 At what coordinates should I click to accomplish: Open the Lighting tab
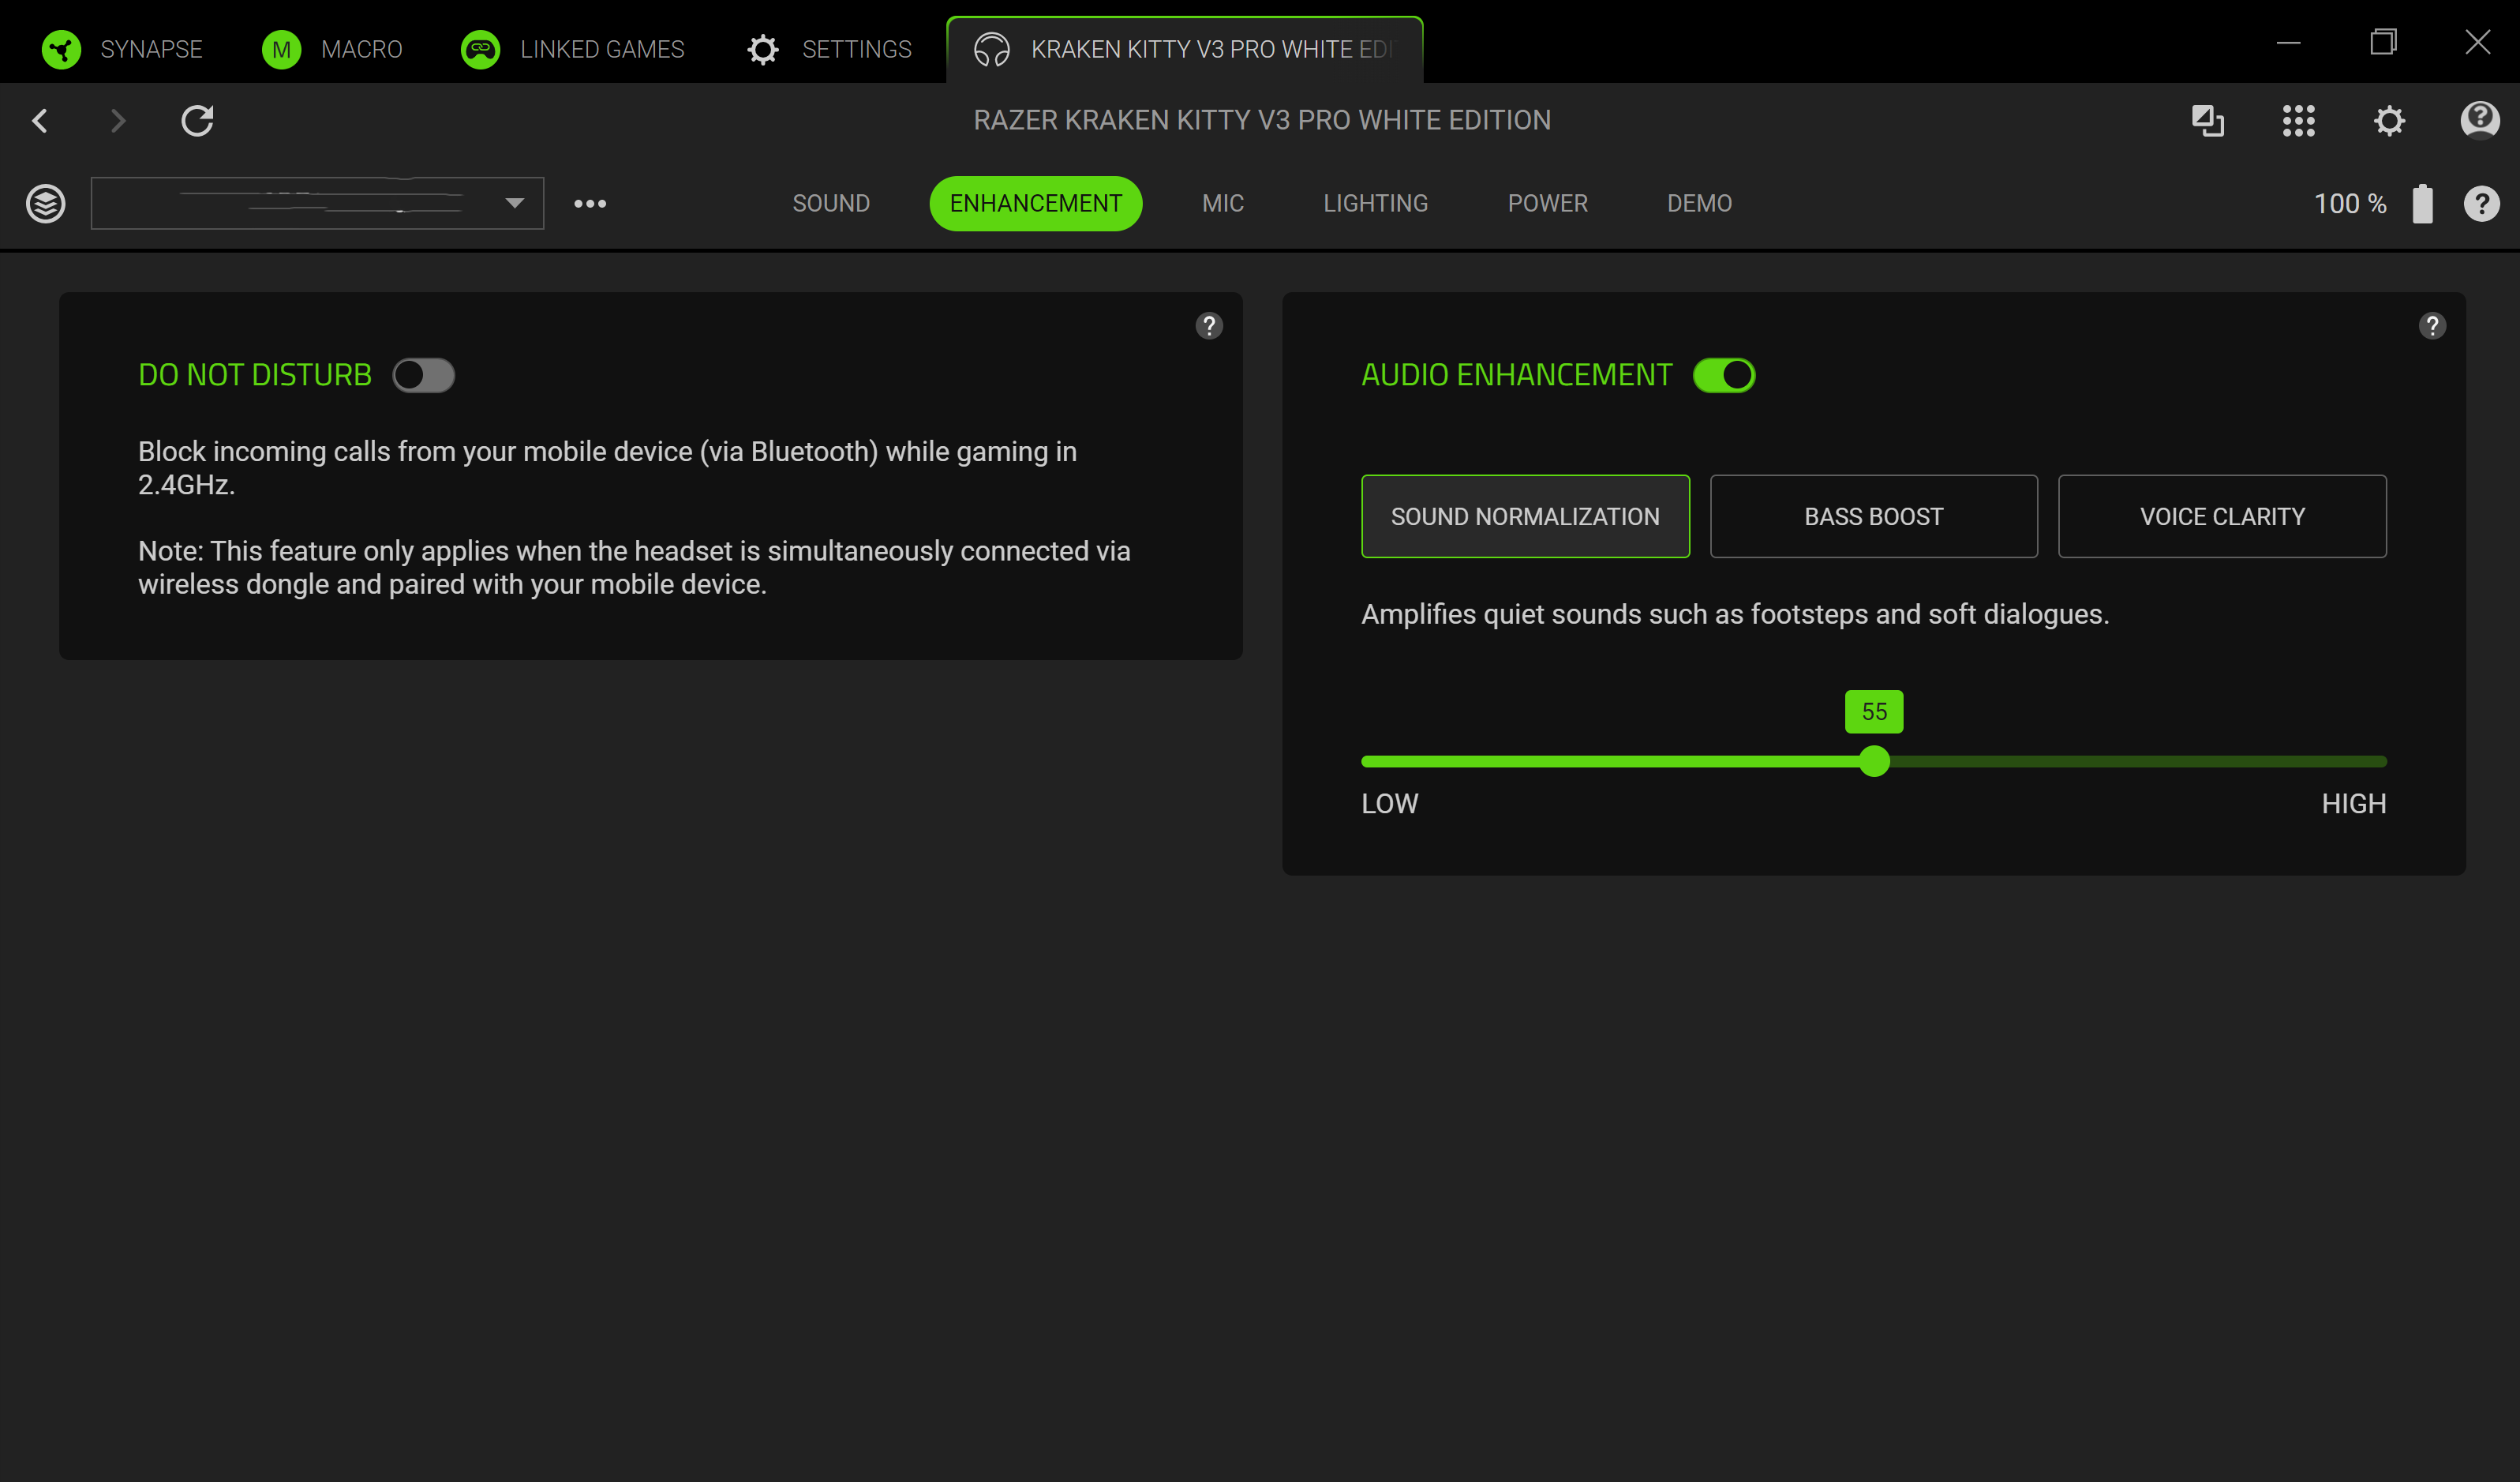pos(1375,203)
